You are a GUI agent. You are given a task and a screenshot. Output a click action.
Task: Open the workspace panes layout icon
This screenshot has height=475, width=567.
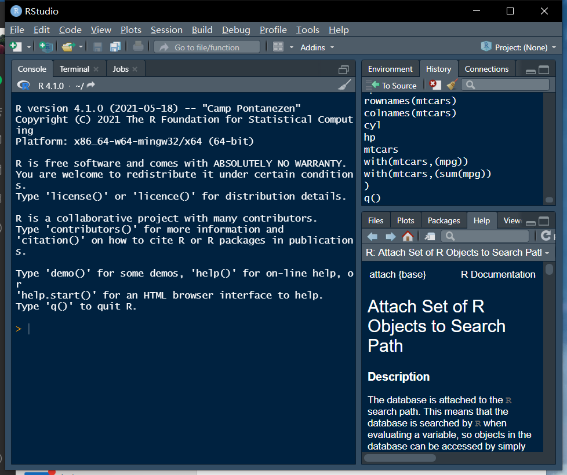[x=278, y=47]
